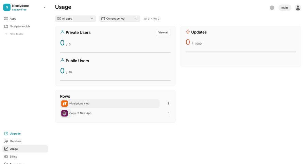Click the Invite button

pos(285,8)
